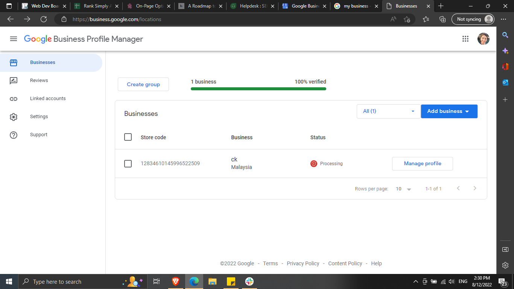Refresh the page with reload button

pyautogui.click(x=44, y=19)
